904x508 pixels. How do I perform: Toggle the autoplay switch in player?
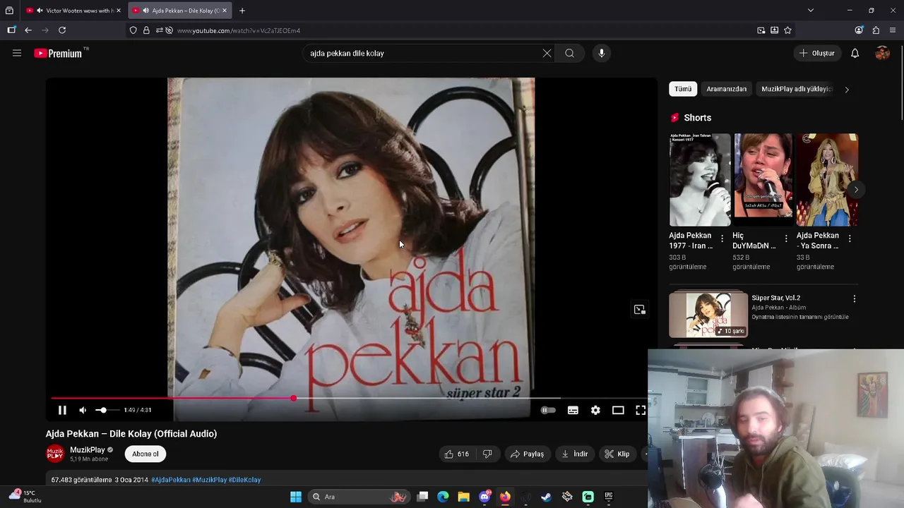click(x=548, y=410)
